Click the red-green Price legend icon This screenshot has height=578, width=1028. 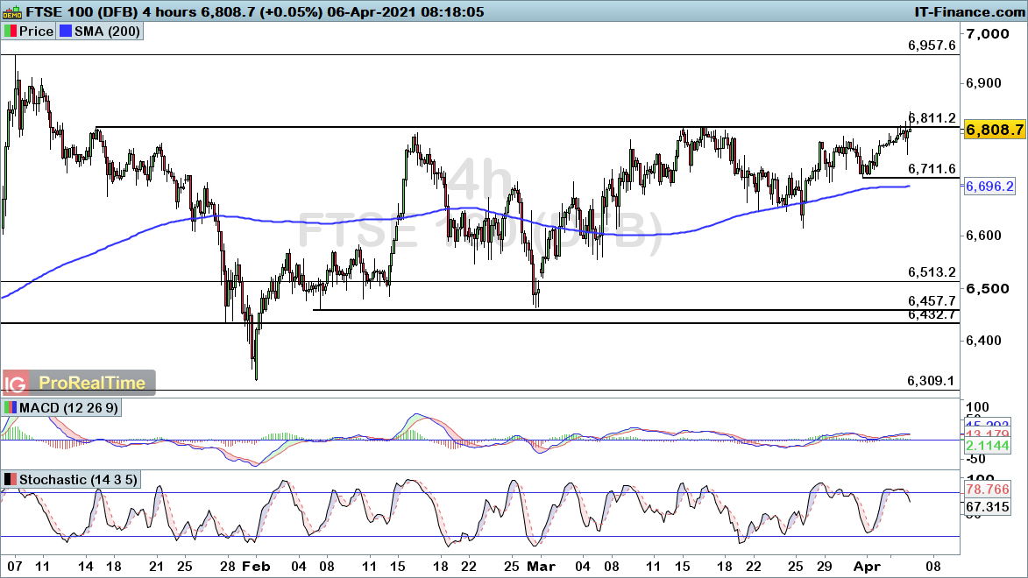point(11,32)
